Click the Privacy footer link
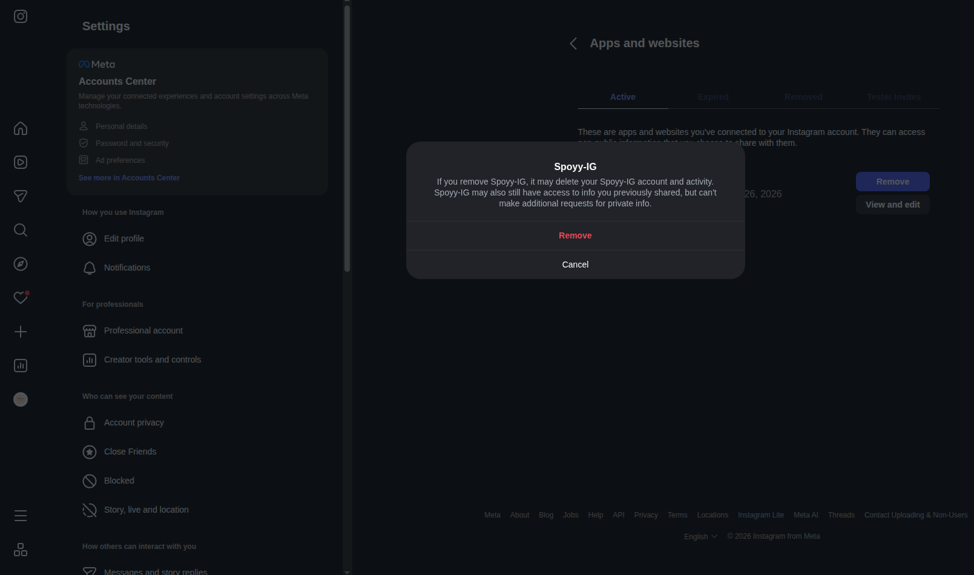The image size is (974, 575). (x=646, y=515)
